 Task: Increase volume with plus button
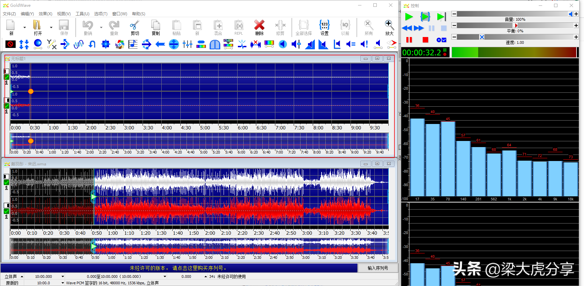click(576, 14)
